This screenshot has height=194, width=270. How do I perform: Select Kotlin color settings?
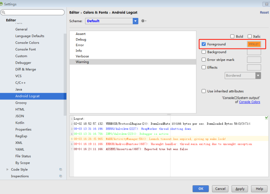[20, 123]
